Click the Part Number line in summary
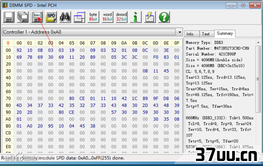 pos(218,49)
